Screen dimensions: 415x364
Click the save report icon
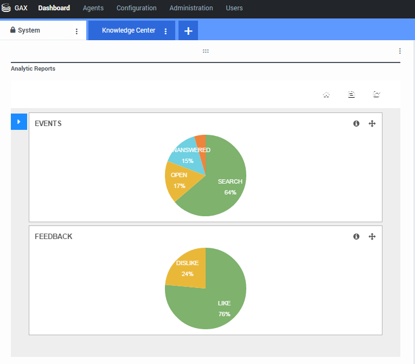[351, 95]
